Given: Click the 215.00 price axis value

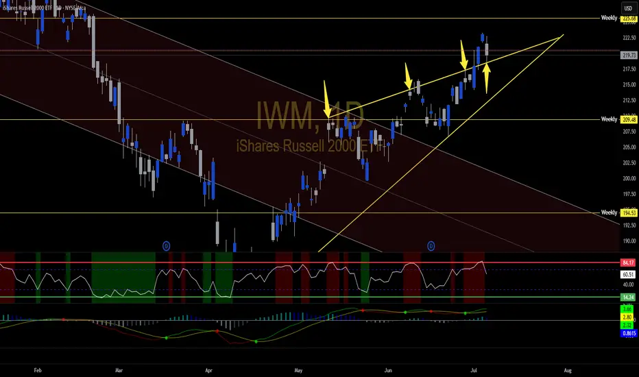Looking at the screenshot, I should (629, 84).
